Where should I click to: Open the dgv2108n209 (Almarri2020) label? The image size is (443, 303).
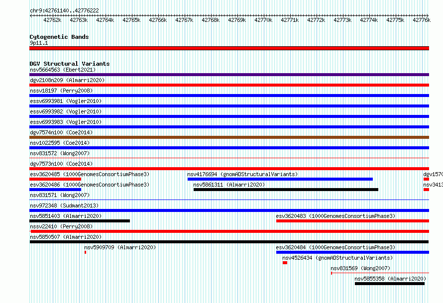[x=67, y=80]
